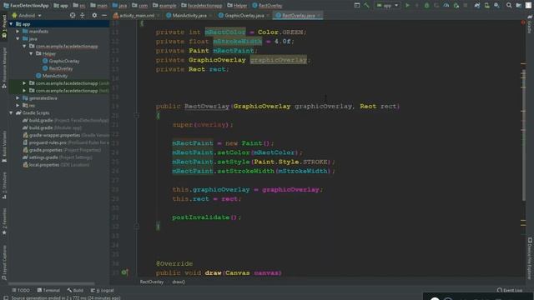This screenshot has width=534, height=300.
Task: Collapse the Helper package
Action: click(31, 53)
